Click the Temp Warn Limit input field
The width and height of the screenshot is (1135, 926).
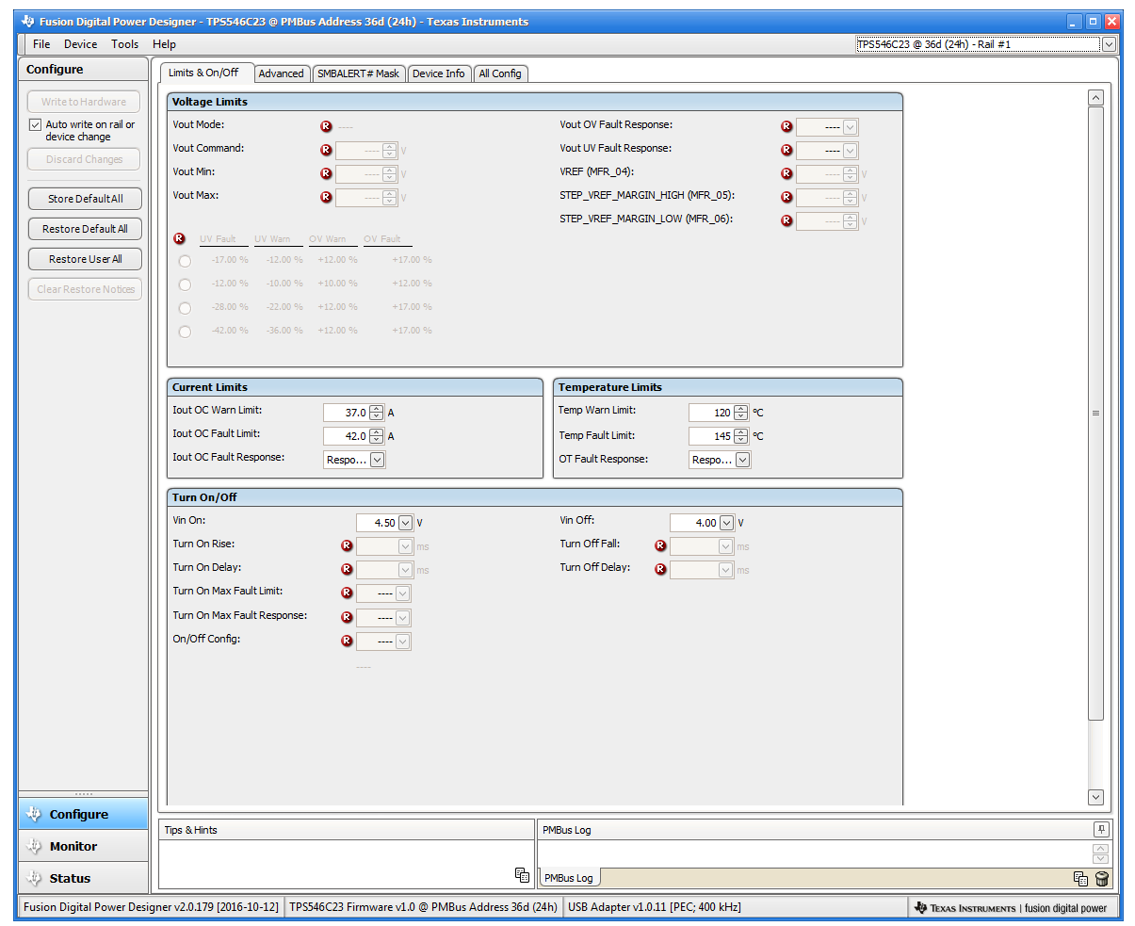[x=711, y=413]
